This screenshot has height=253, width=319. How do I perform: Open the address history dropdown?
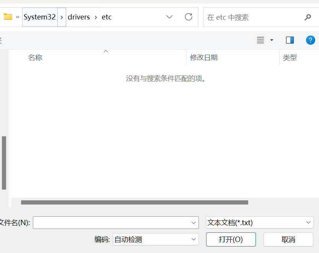169,17
